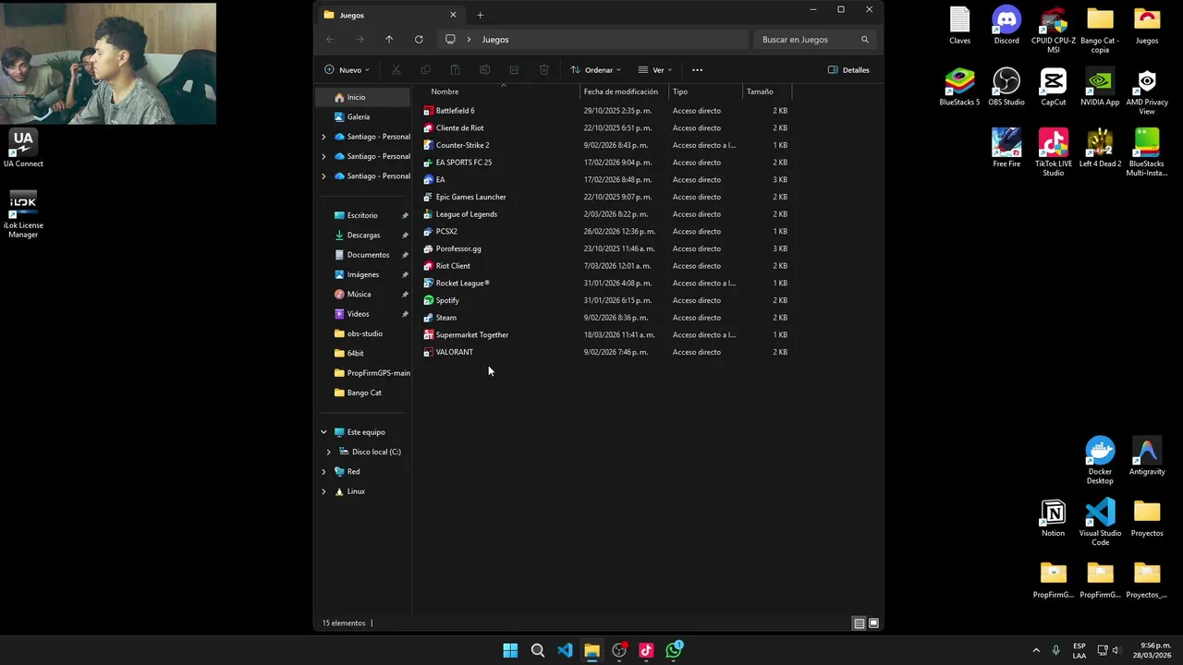Expand the Linux tree node
The image size is (1183, 665).
point(323,491)
